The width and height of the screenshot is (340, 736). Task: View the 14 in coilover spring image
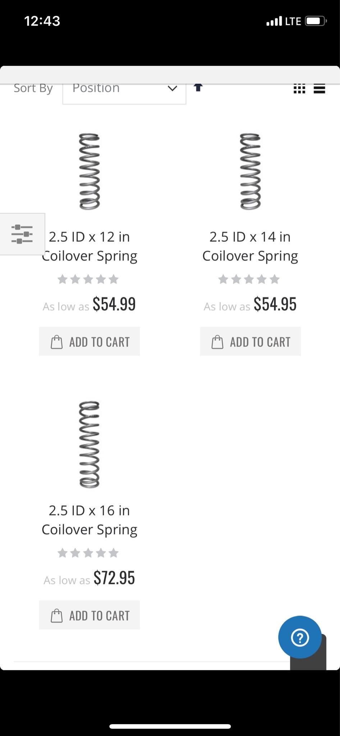(x=250, y=171)
